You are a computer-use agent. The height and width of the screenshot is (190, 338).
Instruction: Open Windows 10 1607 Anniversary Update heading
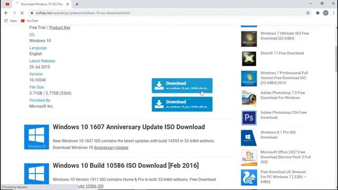(x=129, y=127)
